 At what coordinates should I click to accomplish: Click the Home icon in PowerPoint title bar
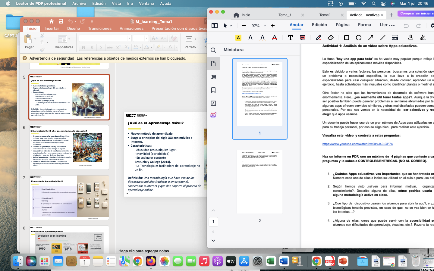(52, 21)
